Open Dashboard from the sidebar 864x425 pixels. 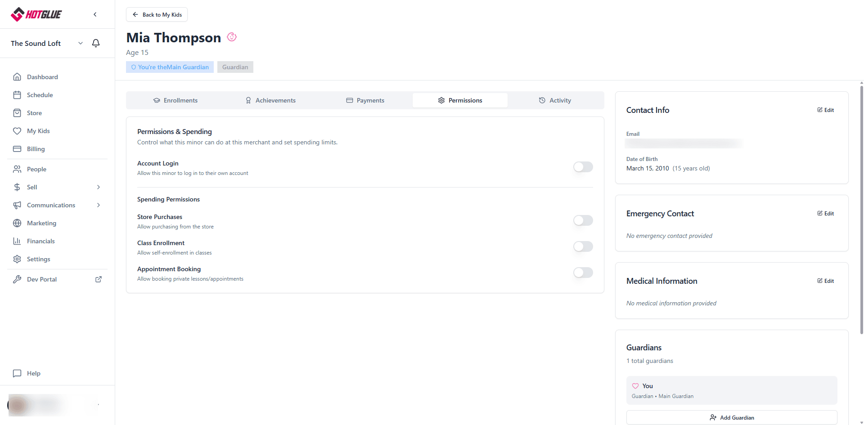(42, 77)
